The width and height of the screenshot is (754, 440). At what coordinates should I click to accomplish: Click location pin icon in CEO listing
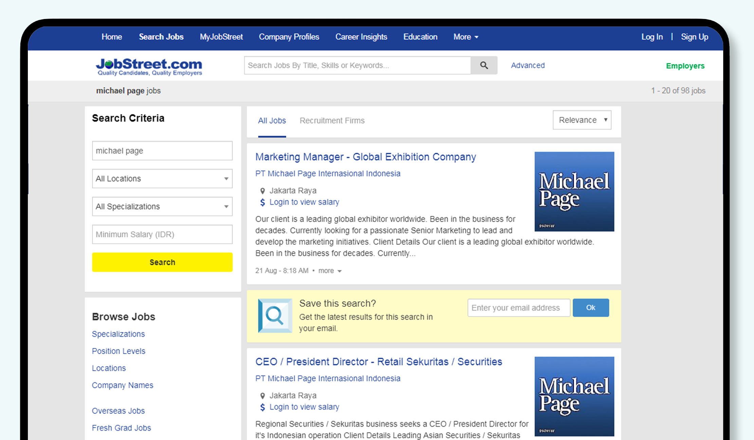(262, 396)
